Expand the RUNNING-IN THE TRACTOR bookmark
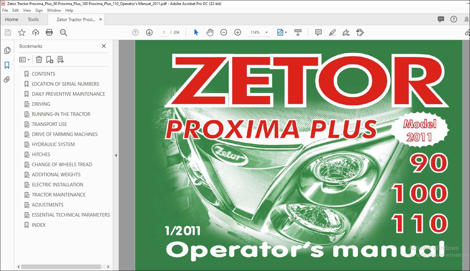 pos(27,114)
